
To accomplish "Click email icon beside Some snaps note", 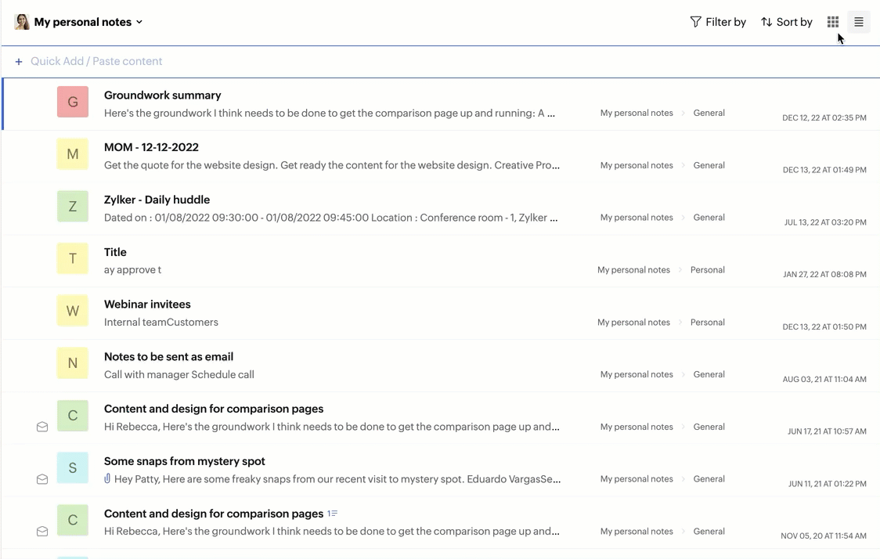I will click(x=42, y=479).
